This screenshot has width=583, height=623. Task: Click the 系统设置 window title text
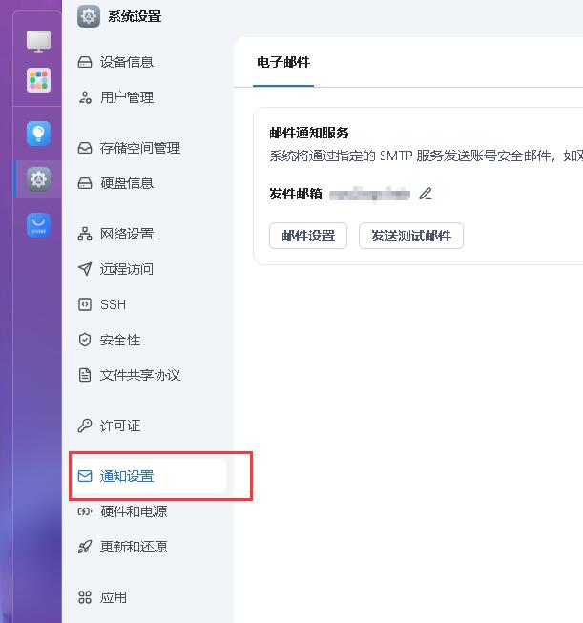(x=135, y=16)
